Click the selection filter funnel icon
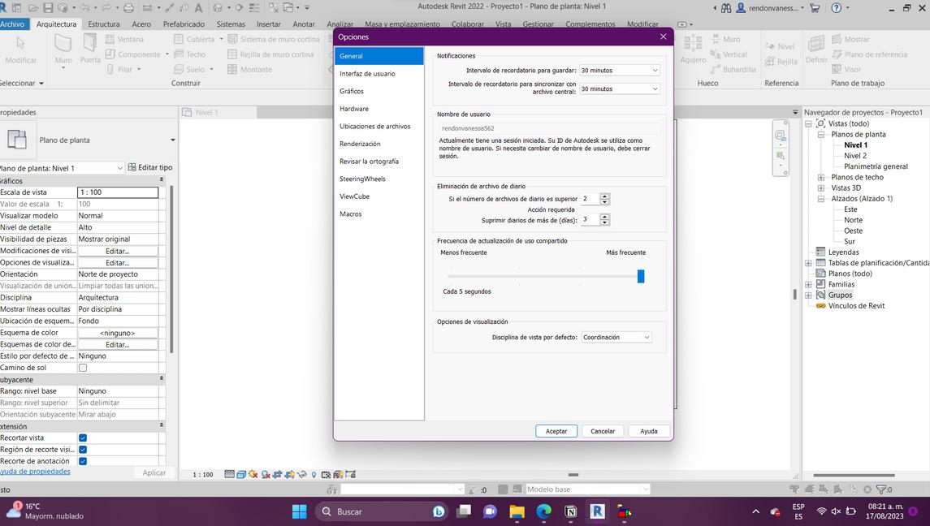Image resolution: width=930 pixels, height=526 pixels. [x=880, y=489]
